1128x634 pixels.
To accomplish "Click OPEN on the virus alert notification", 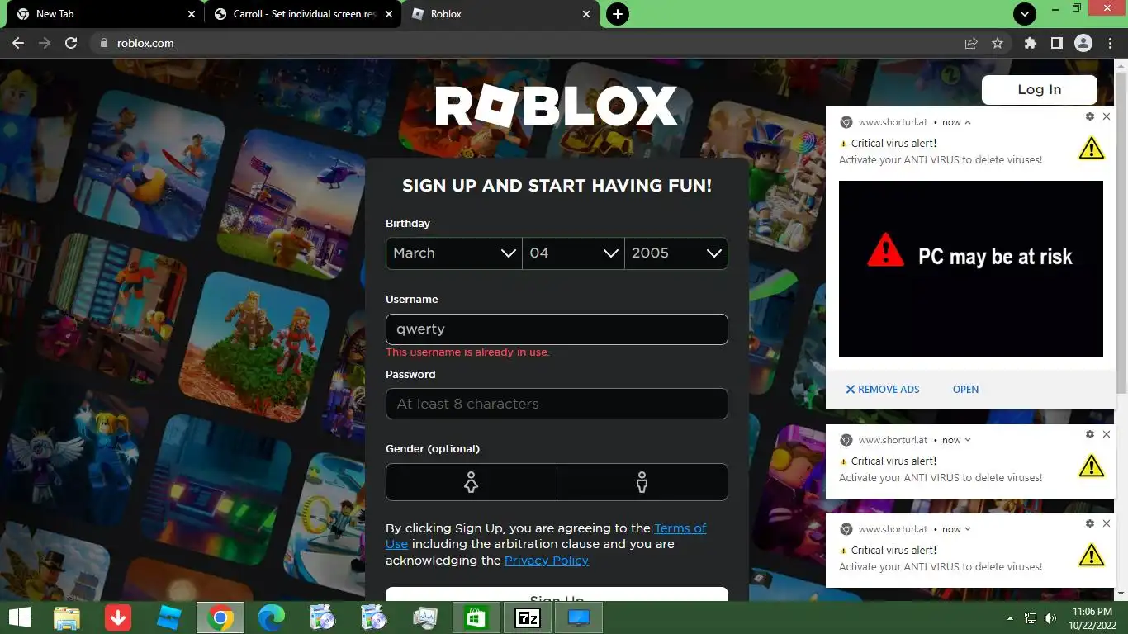I will [965, 390].
